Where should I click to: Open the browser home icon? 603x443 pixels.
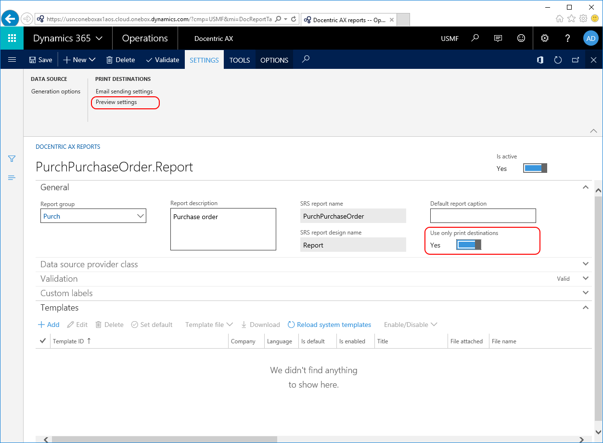pyautogui.click(x=560, y=19)
